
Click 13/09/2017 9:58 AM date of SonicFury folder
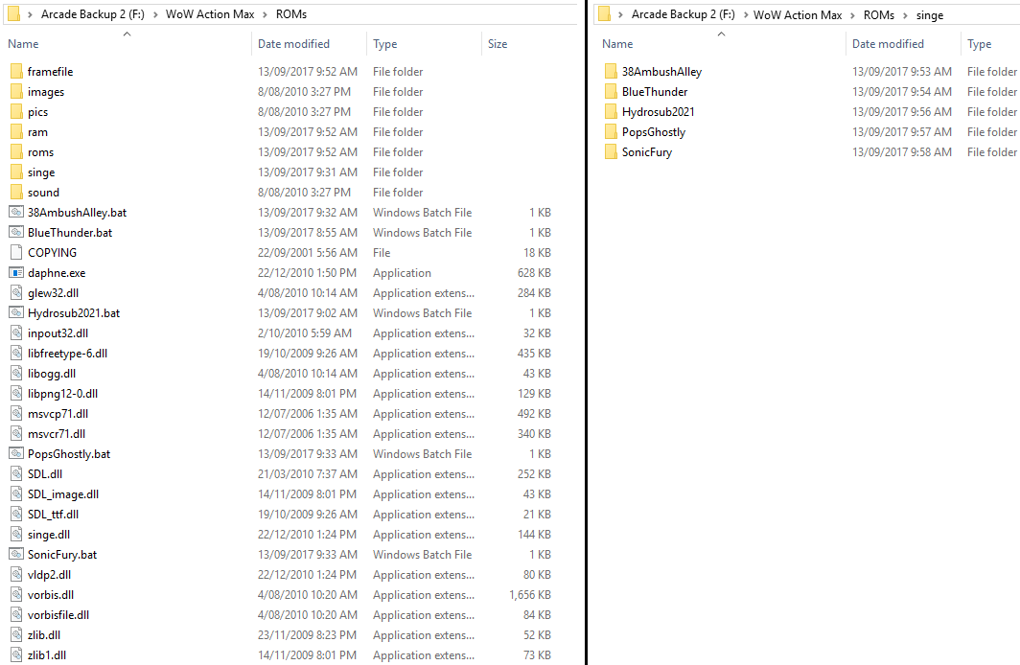[x=901, y=151]
